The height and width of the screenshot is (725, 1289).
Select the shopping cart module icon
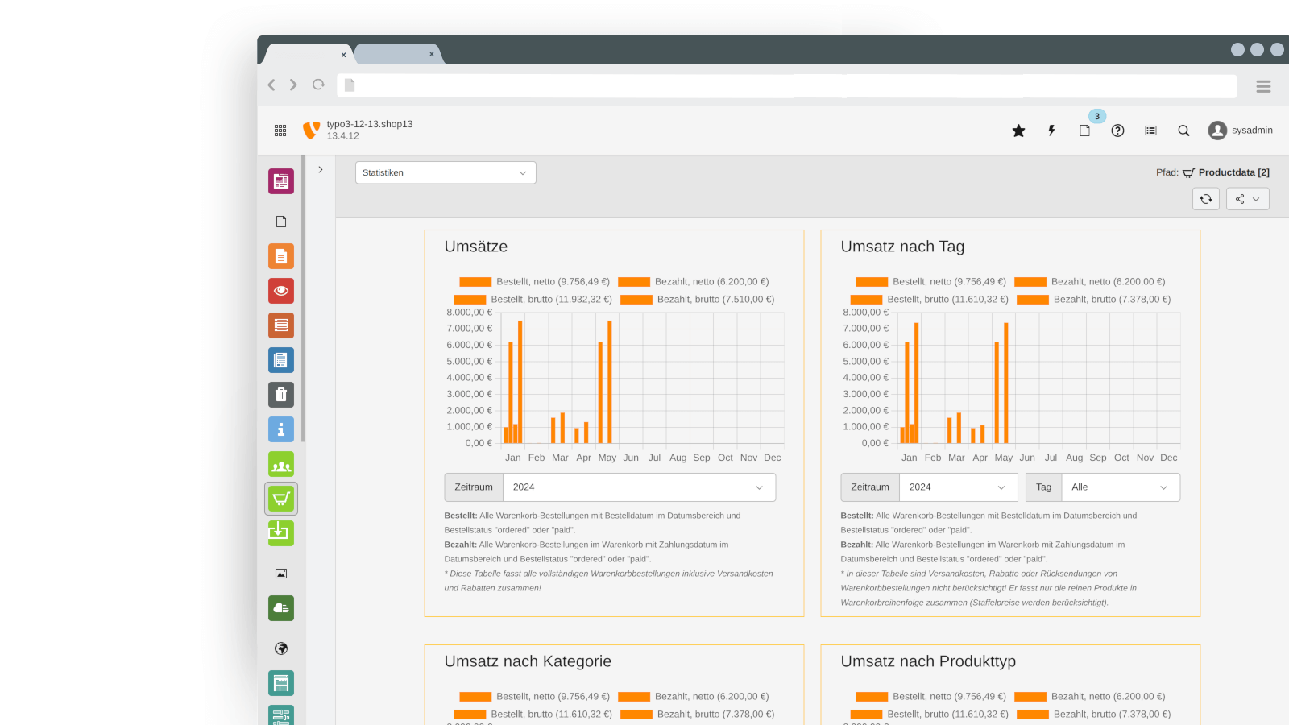coord(281,499)
